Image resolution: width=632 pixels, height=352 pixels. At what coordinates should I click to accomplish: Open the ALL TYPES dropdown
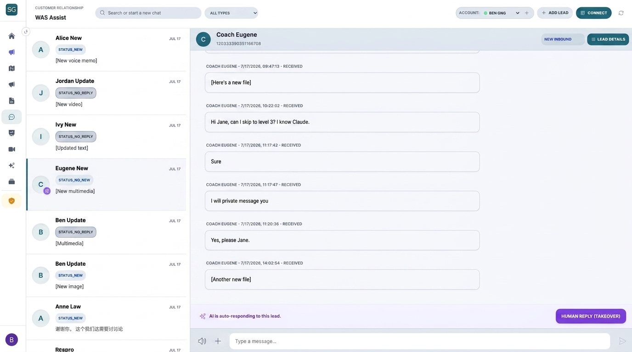click(231, 13)
